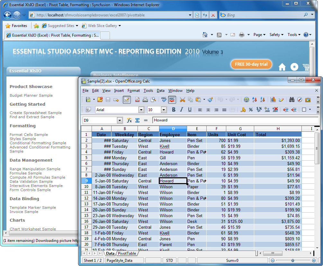This screenshot has height=266, width=323.
Task: Align text left in Calc toolbar
Action: point(200,110)
